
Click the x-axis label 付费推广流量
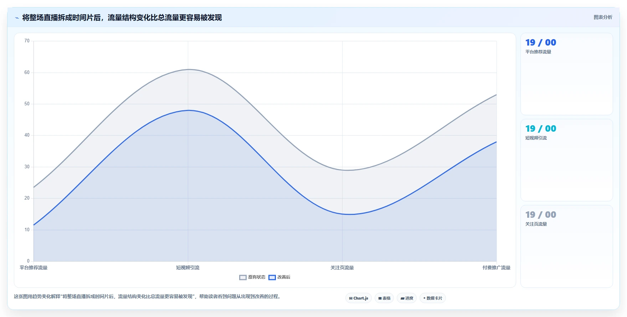coord(496,268)
